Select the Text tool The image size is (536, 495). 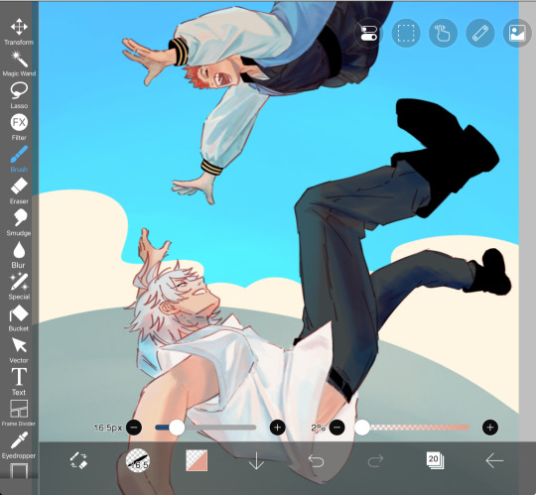[19, 382]
